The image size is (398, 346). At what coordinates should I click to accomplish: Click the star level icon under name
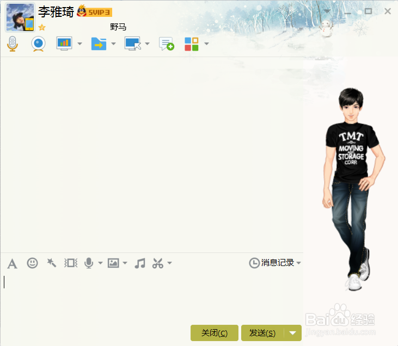pos(42,27)
